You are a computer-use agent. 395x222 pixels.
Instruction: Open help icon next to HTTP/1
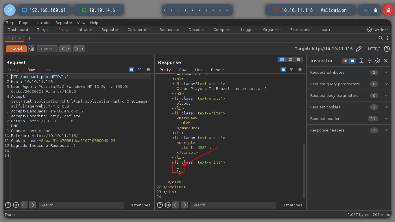click(387, 49)
